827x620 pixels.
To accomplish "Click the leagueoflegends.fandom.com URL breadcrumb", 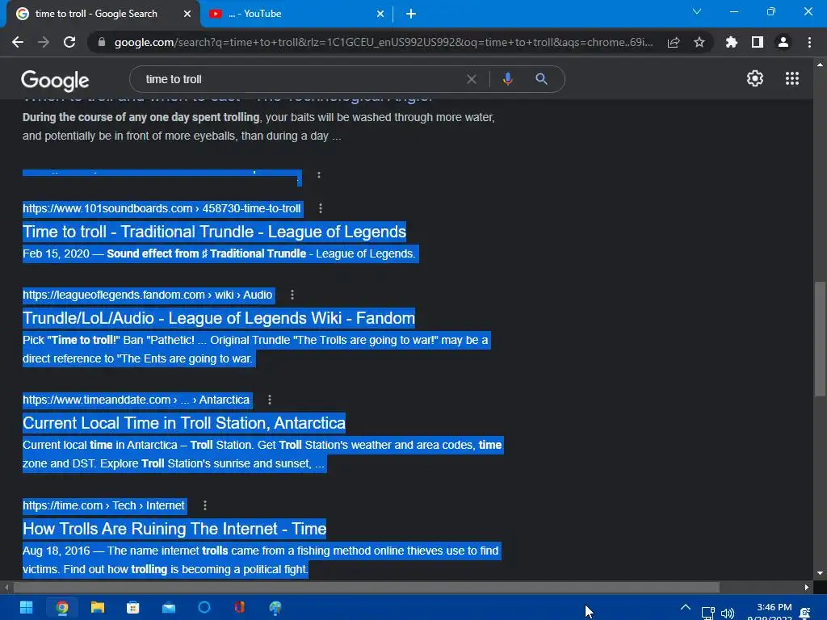I will [147, 295].
